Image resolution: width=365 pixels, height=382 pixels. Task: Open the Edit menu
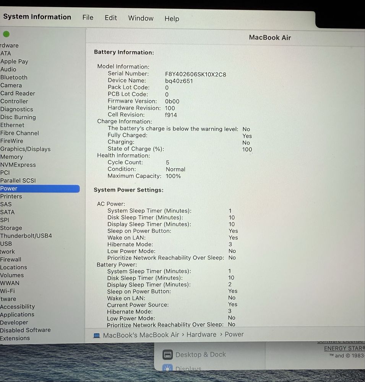click(111, 18)
